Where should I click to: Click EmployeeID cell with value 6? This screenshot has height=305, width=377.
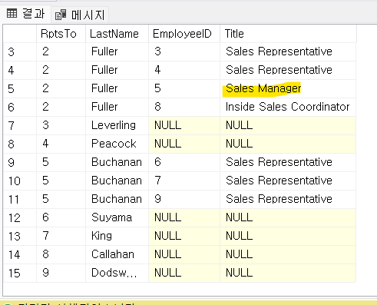click(184, 162)
